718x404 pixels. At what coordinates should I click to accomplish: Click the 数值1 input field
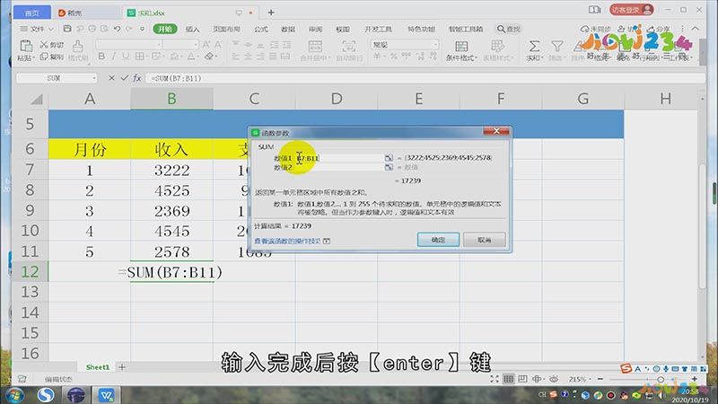point(339,158)
